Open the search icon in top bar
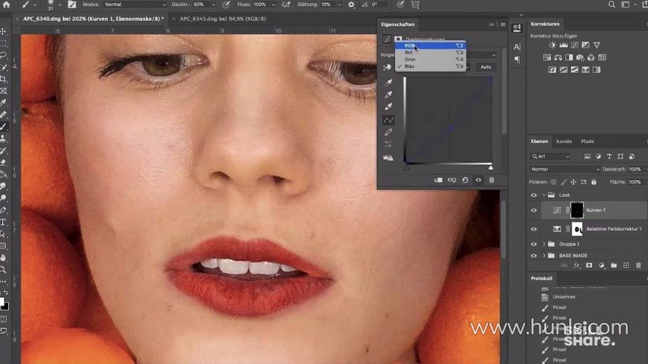The height and width of the screenshot is (364, 648). click(x=612, y=5)
